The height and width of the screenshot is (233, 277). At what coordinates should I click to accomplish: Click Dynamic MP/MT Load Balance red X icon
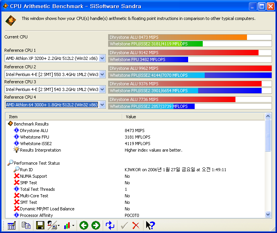pyautogui.click(x=17, y=208)
